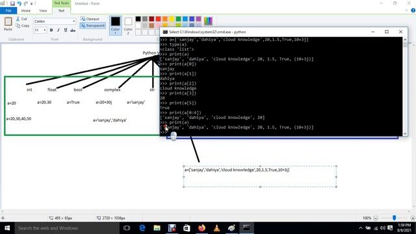Collapse the Paint ribbon with the chevron
Viewport: 416px width, 234px height.
pos(407,10)
